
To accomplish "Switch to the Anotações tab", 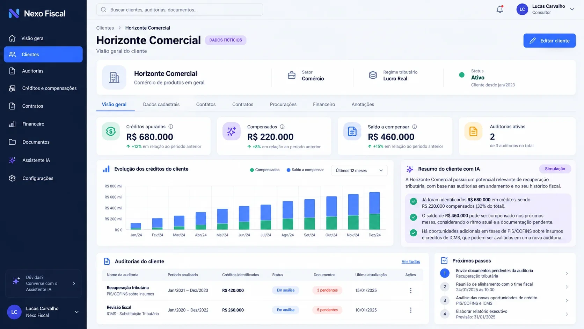I will tap(363, 105).
